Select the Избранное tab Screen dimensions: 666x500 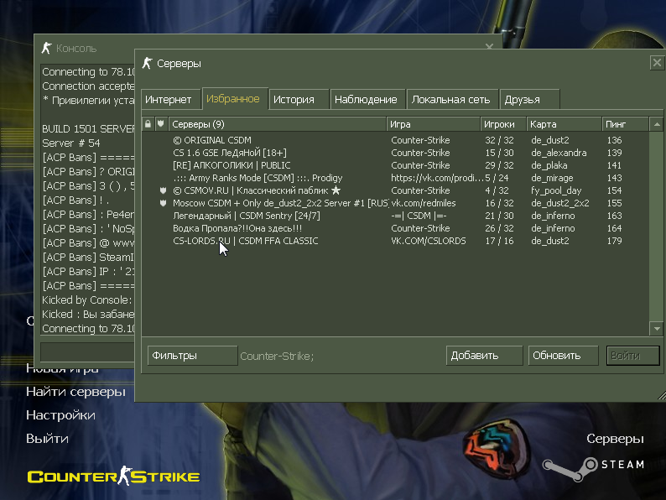235,98
